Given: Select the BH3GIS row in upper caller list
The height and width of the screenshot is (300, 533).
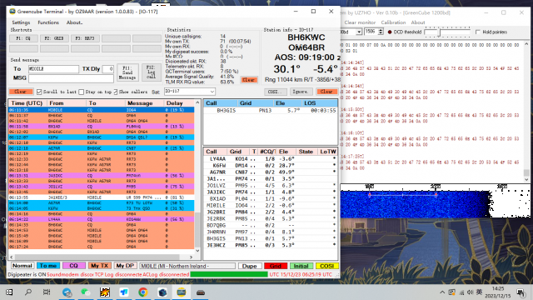Looking at the screenshot, I should pos(271,111).
